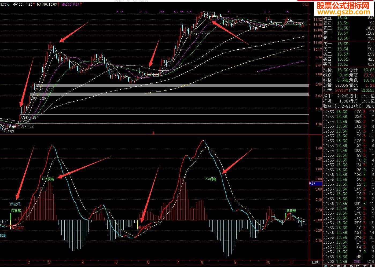Click the 卖五 13.60 order row
The width and height of the screenshot is (375, 267).
pos(349,18)
